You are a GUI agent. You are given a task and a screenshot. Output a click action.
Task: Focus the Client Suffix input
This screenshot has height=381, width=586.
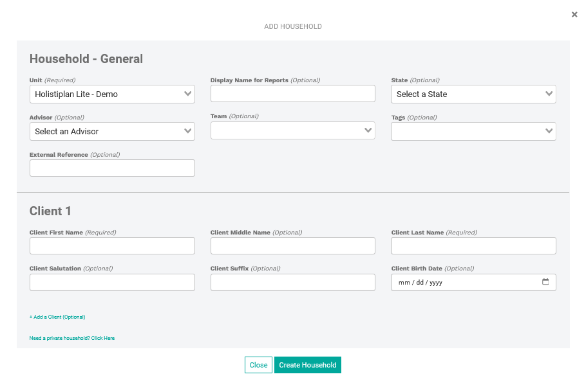292,283
